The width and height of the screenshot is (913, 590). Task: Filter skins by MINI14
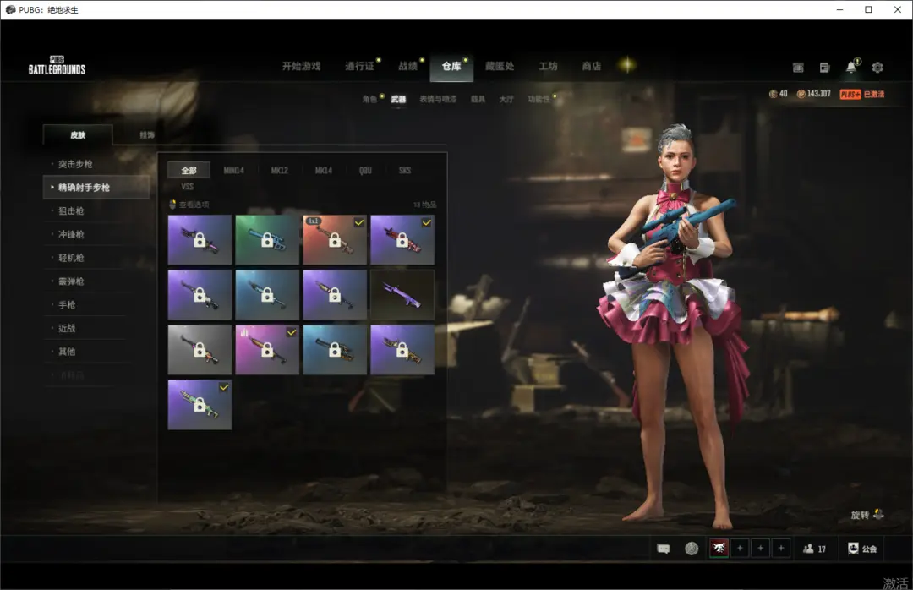click(234, 171)
